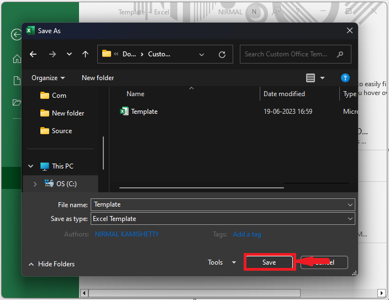Go back using the dialog's Back arrow

33,54
